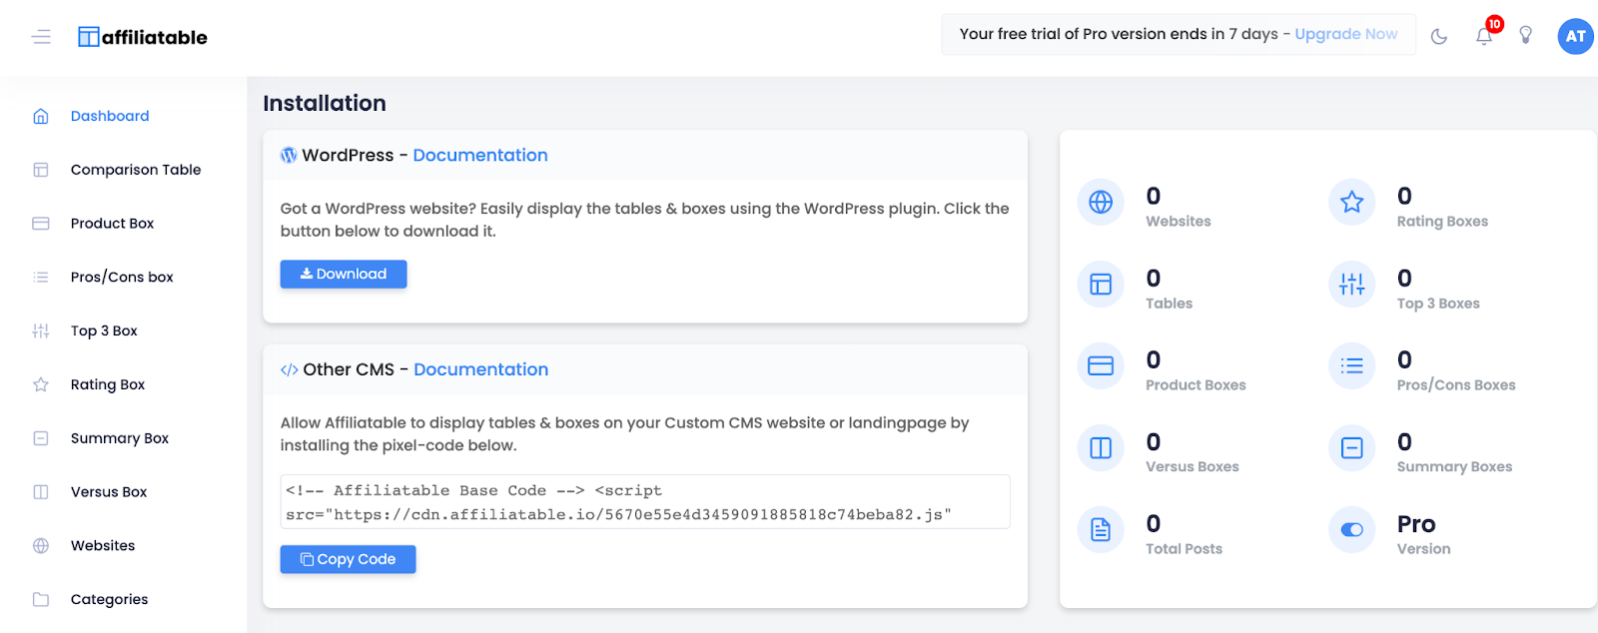Select Summary Box in sidebar
Viewport: 1598px width, 633px height.
click(120, 438)
